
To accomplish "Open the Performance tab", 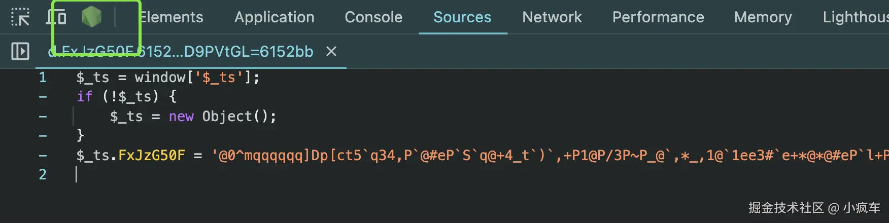I will tap(658, 17).
